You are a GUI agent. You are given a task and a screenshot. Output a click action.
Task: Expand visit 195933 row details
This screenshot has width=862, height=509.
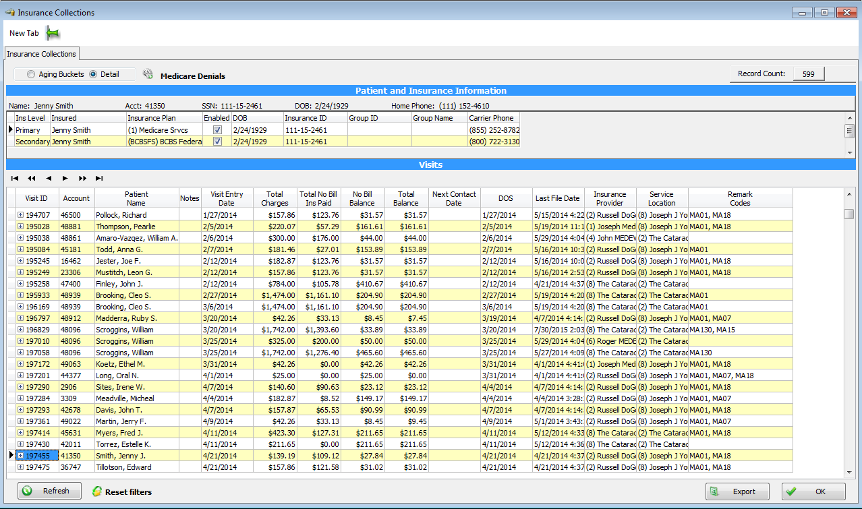point(20,295)
